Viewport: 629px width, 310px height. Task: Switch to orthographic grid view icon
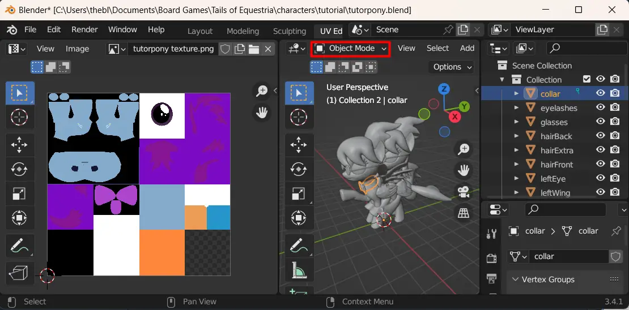(x=464, y=213)
